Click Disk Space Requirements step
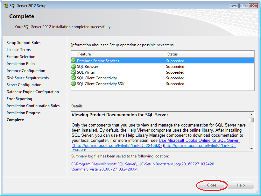The height and width of the screenshot is (196, 261). pyautogui.click(x=28, y=78)
